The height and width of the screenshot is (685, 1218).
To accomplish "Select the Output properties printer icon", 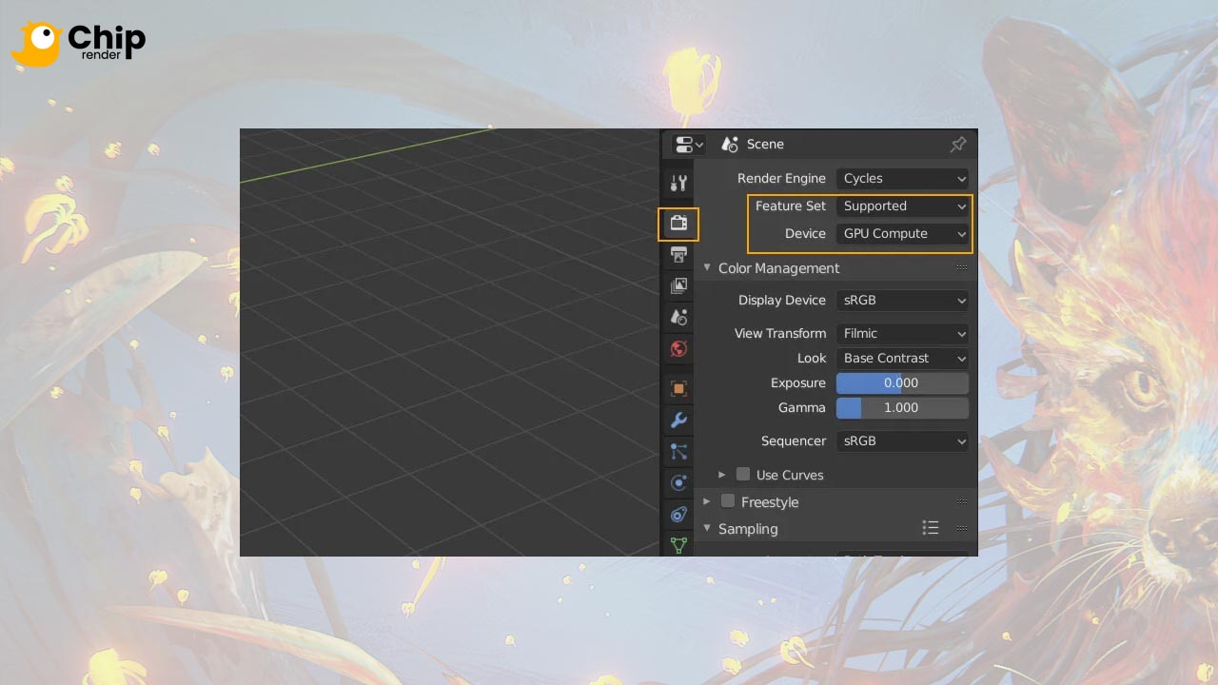I will click(x=678, y=255).
